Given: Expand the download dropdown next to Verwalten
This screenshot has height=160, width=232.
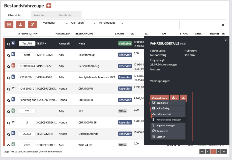Looking at the screenshot, I should point(174,98).
